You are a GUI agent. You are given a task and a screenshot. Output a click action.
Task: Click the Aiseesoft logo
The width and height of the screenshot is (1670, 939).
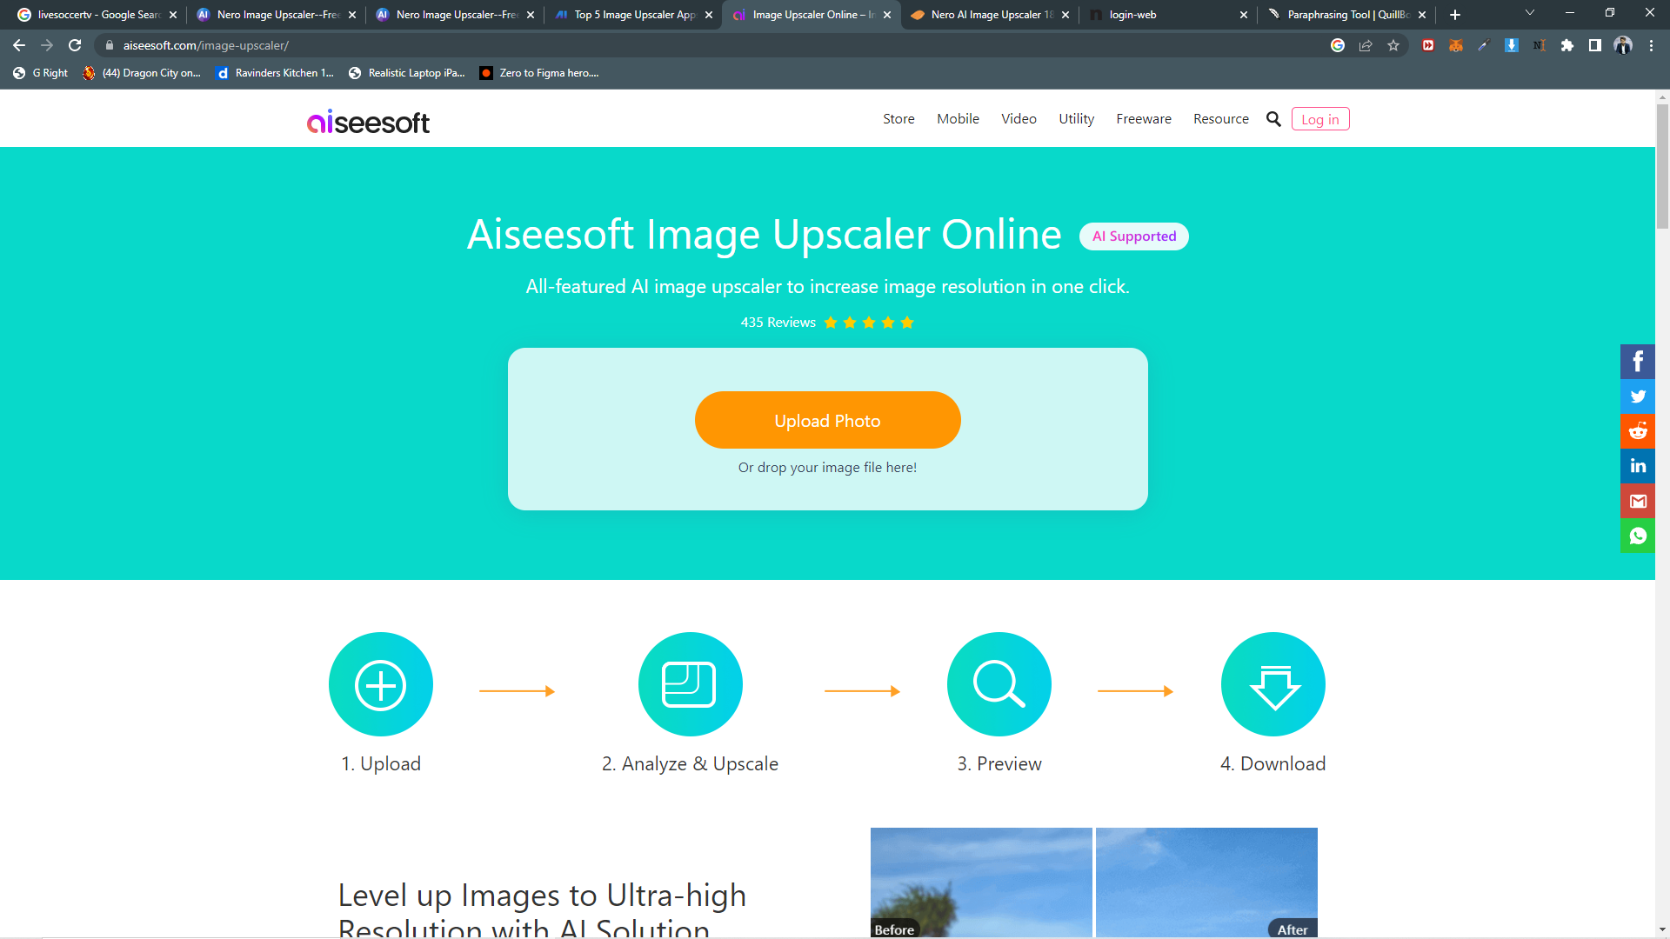[x=368, y=123]
